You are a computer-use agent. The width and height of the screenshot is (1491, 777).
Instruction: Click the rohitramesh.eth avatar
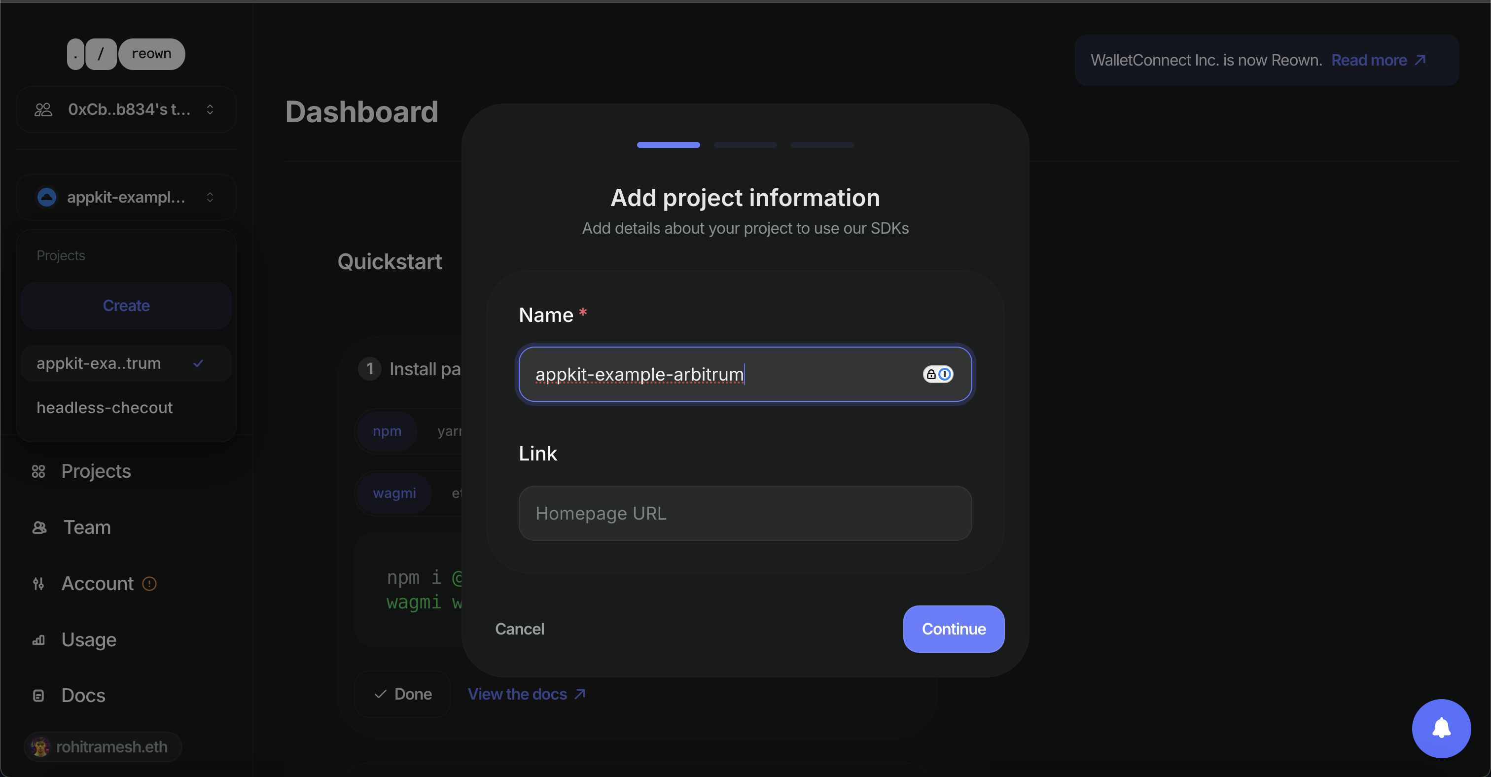pos(40,747)
